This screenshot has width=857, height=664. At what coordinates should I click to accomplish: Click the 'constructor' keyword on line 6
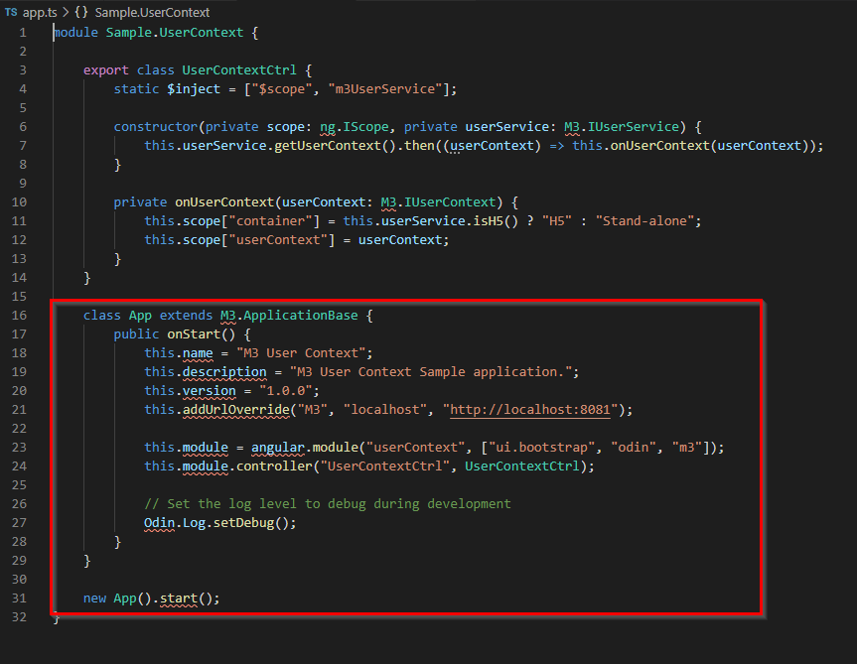pyautogui.click(x=155, y=127)
